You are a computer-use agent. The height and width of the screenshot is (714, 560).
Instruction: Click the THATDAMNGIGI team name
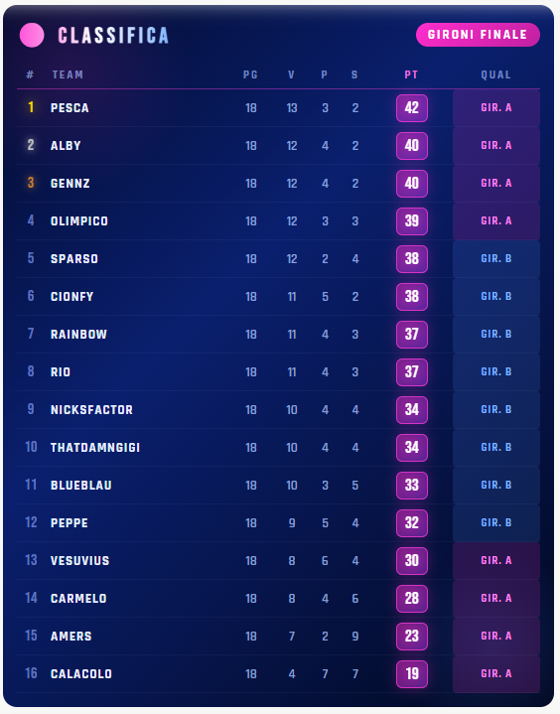95,448
